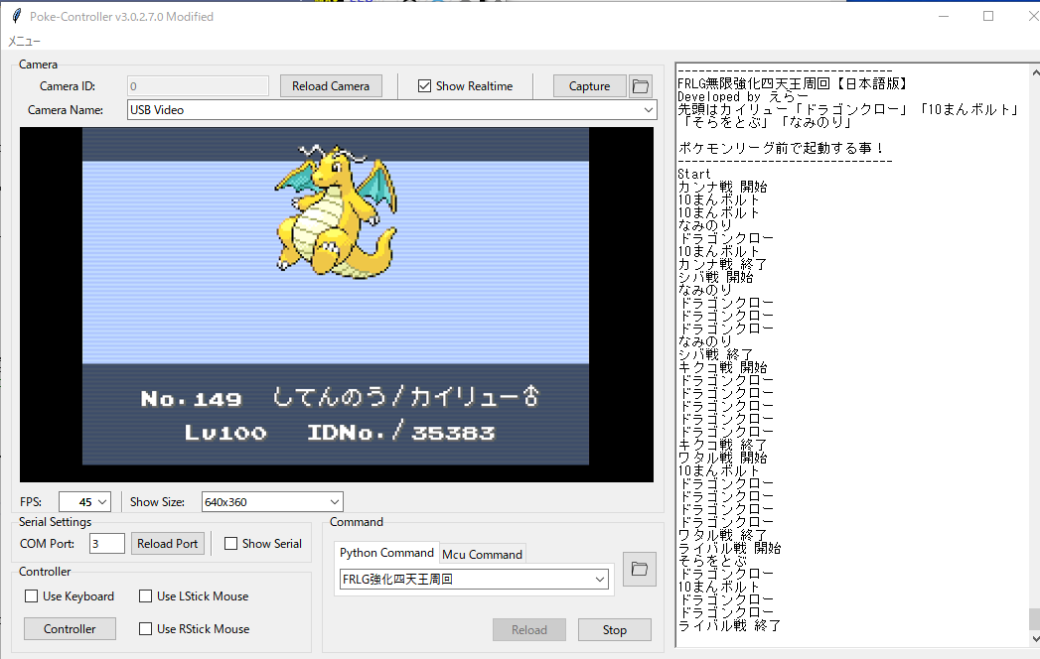Select the Python Command tab

point(386,553)
